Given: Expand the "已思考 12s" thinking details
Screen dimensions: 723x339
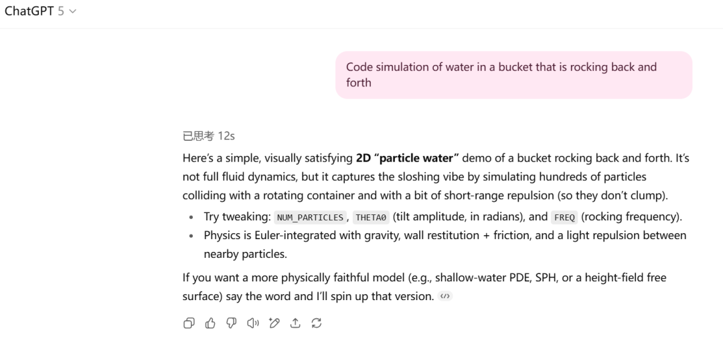Looking at the screenshot, I should (208, 136).
